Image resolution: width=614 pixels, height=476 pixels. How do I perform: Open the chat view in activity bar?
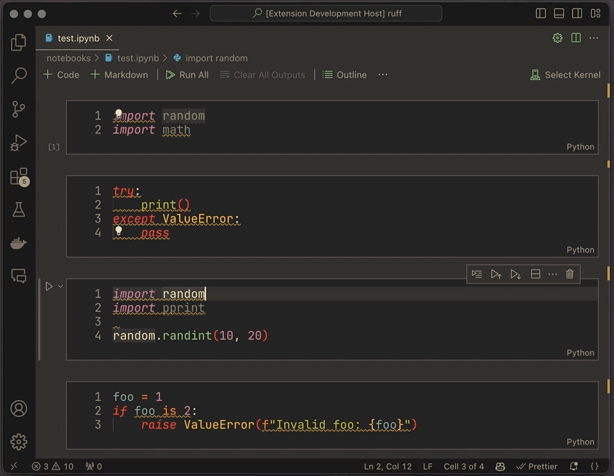pyautogui.click(x=18, y=276)
